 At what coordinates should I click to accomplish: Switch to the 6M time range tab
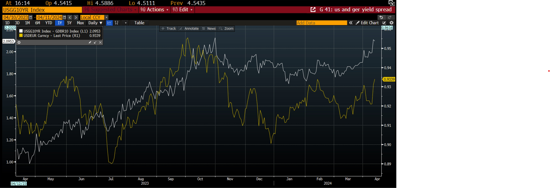click(x=37, y=23)
